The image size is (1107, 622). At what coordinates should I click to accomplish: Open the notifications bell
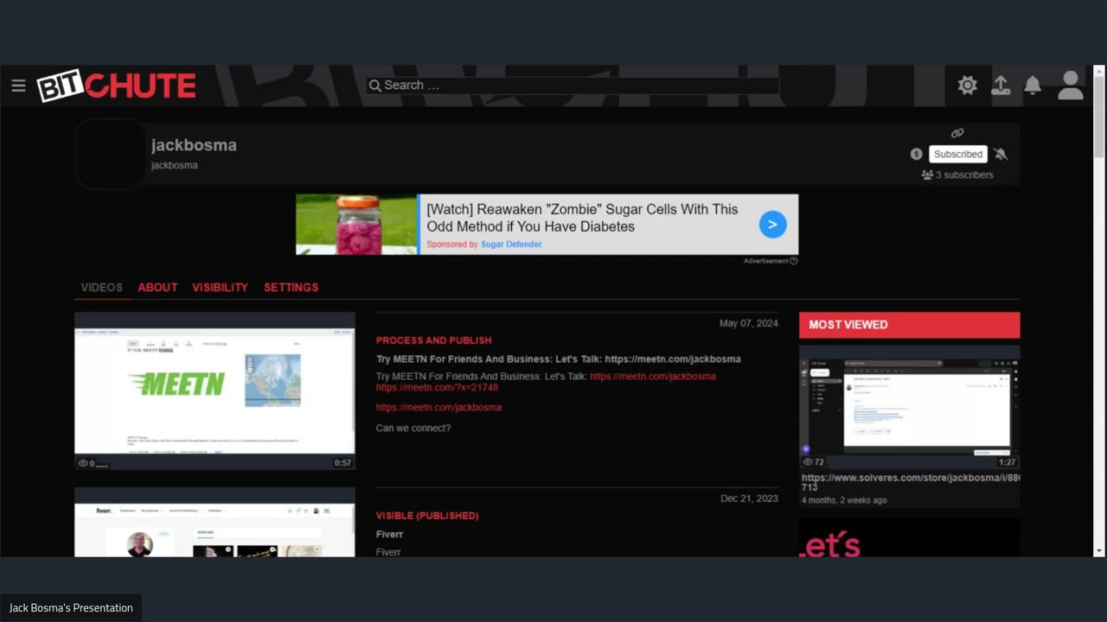(1033, 85)
